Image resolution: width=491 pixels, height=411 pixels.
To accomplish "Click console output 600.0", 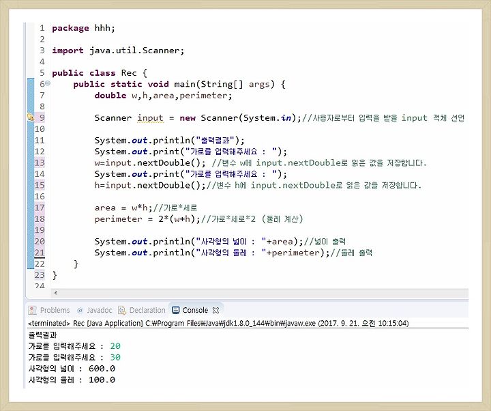I will click(102, 369).
